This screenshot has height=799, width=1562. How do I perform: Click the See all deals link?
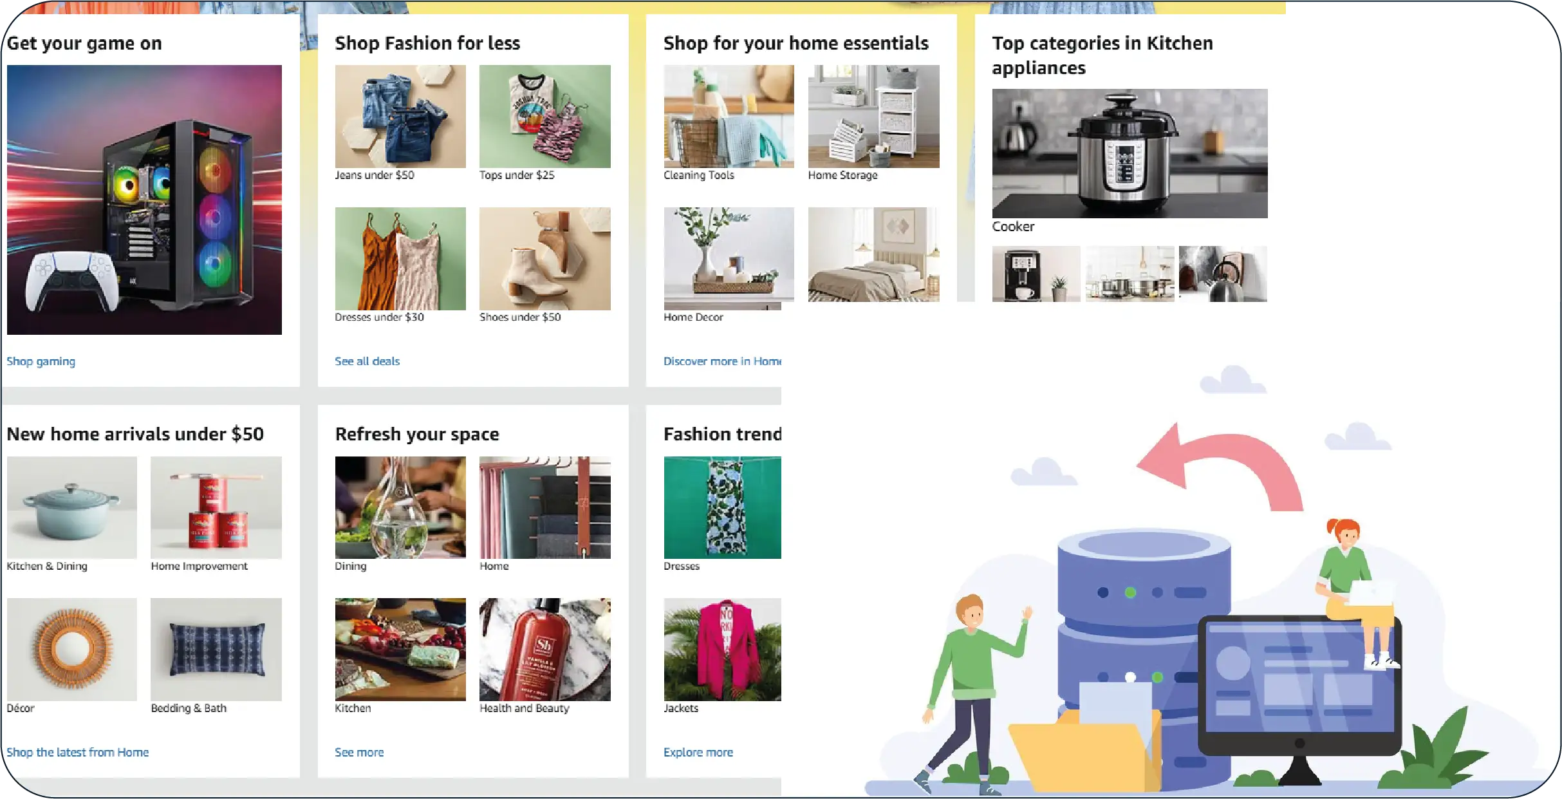(x=367, y=361)
